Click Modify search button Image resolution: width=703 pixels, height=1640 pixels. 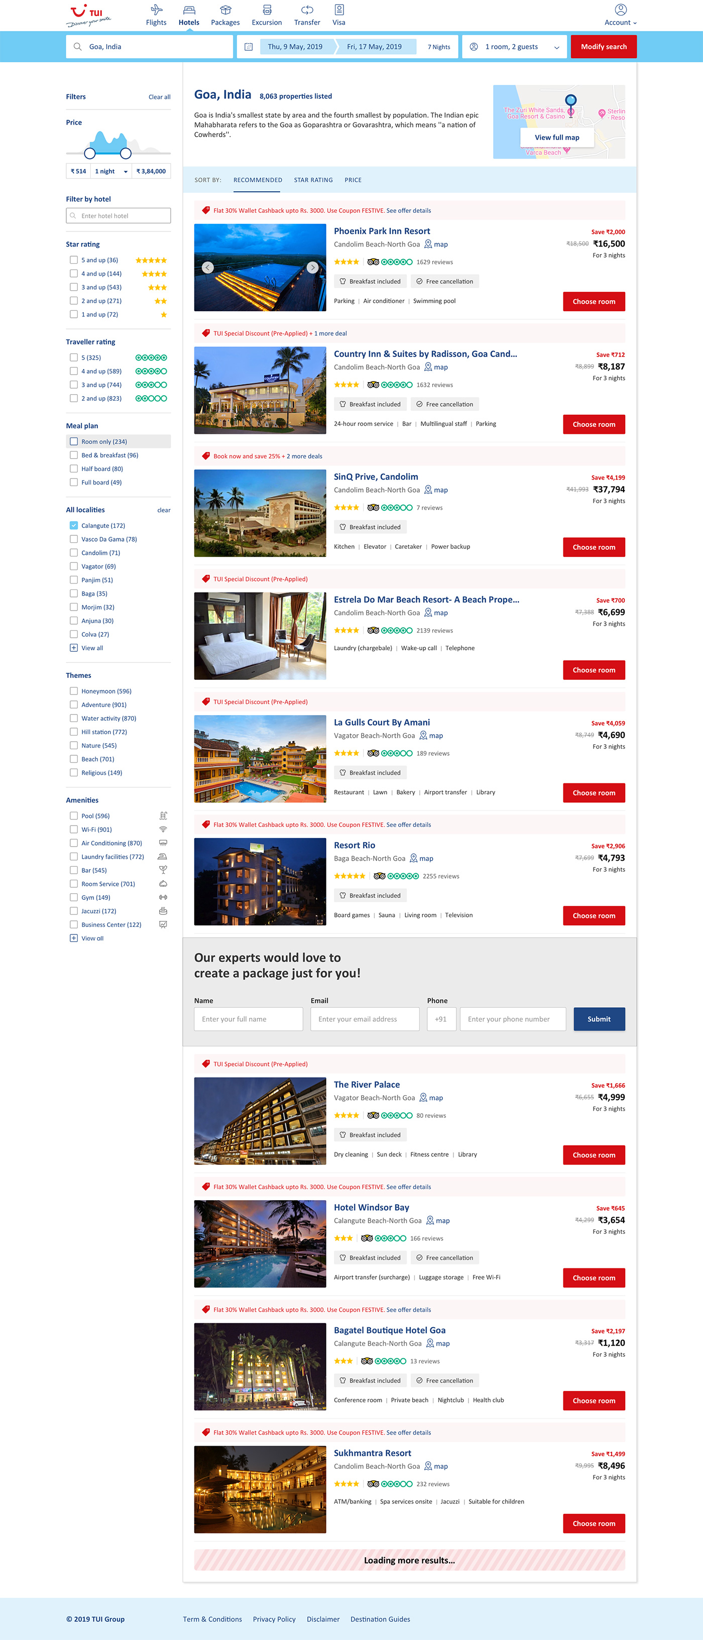click(604, 47)
